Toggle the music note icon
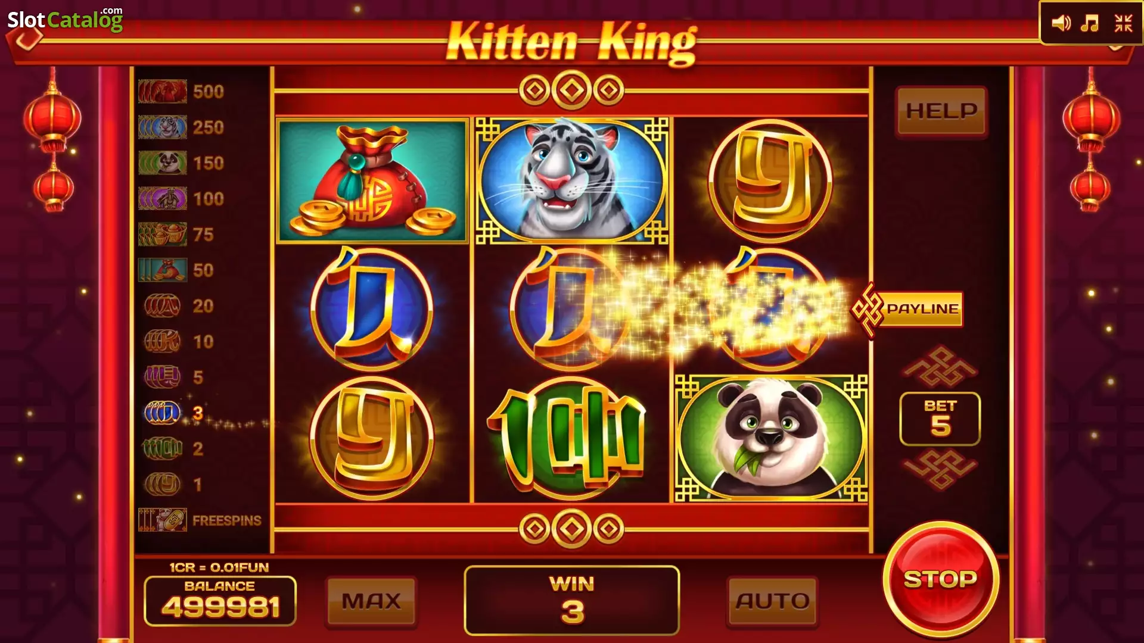Image resolution: width=1144 pixels, height=643 pixels. pos(1090,23)
